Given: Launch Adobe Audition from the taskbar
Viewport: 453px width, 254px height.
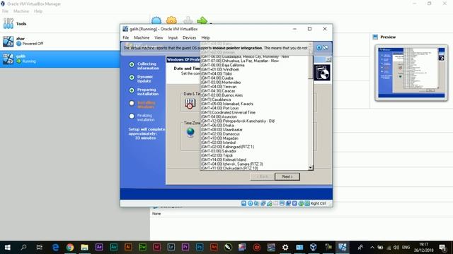Looking at the screenshot, I should [113, 248].
